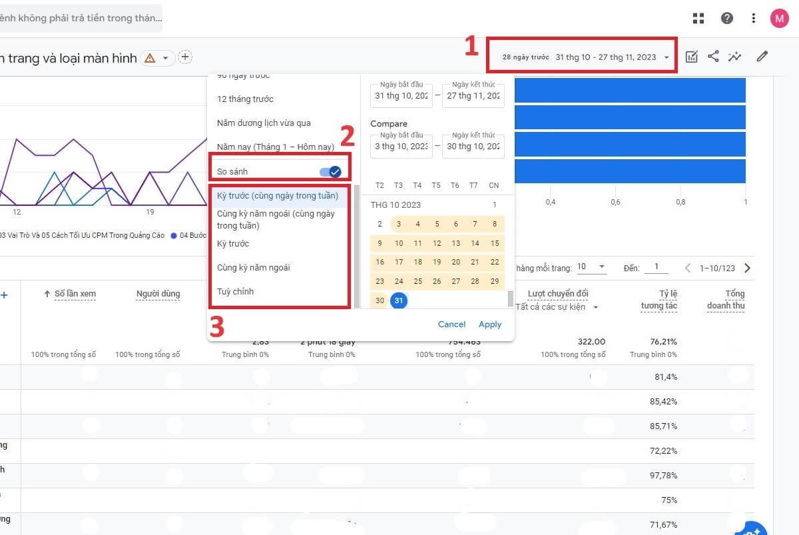
Task: Select the plain Cùng kỳ năm ngoái option
Action: point(253,268)
